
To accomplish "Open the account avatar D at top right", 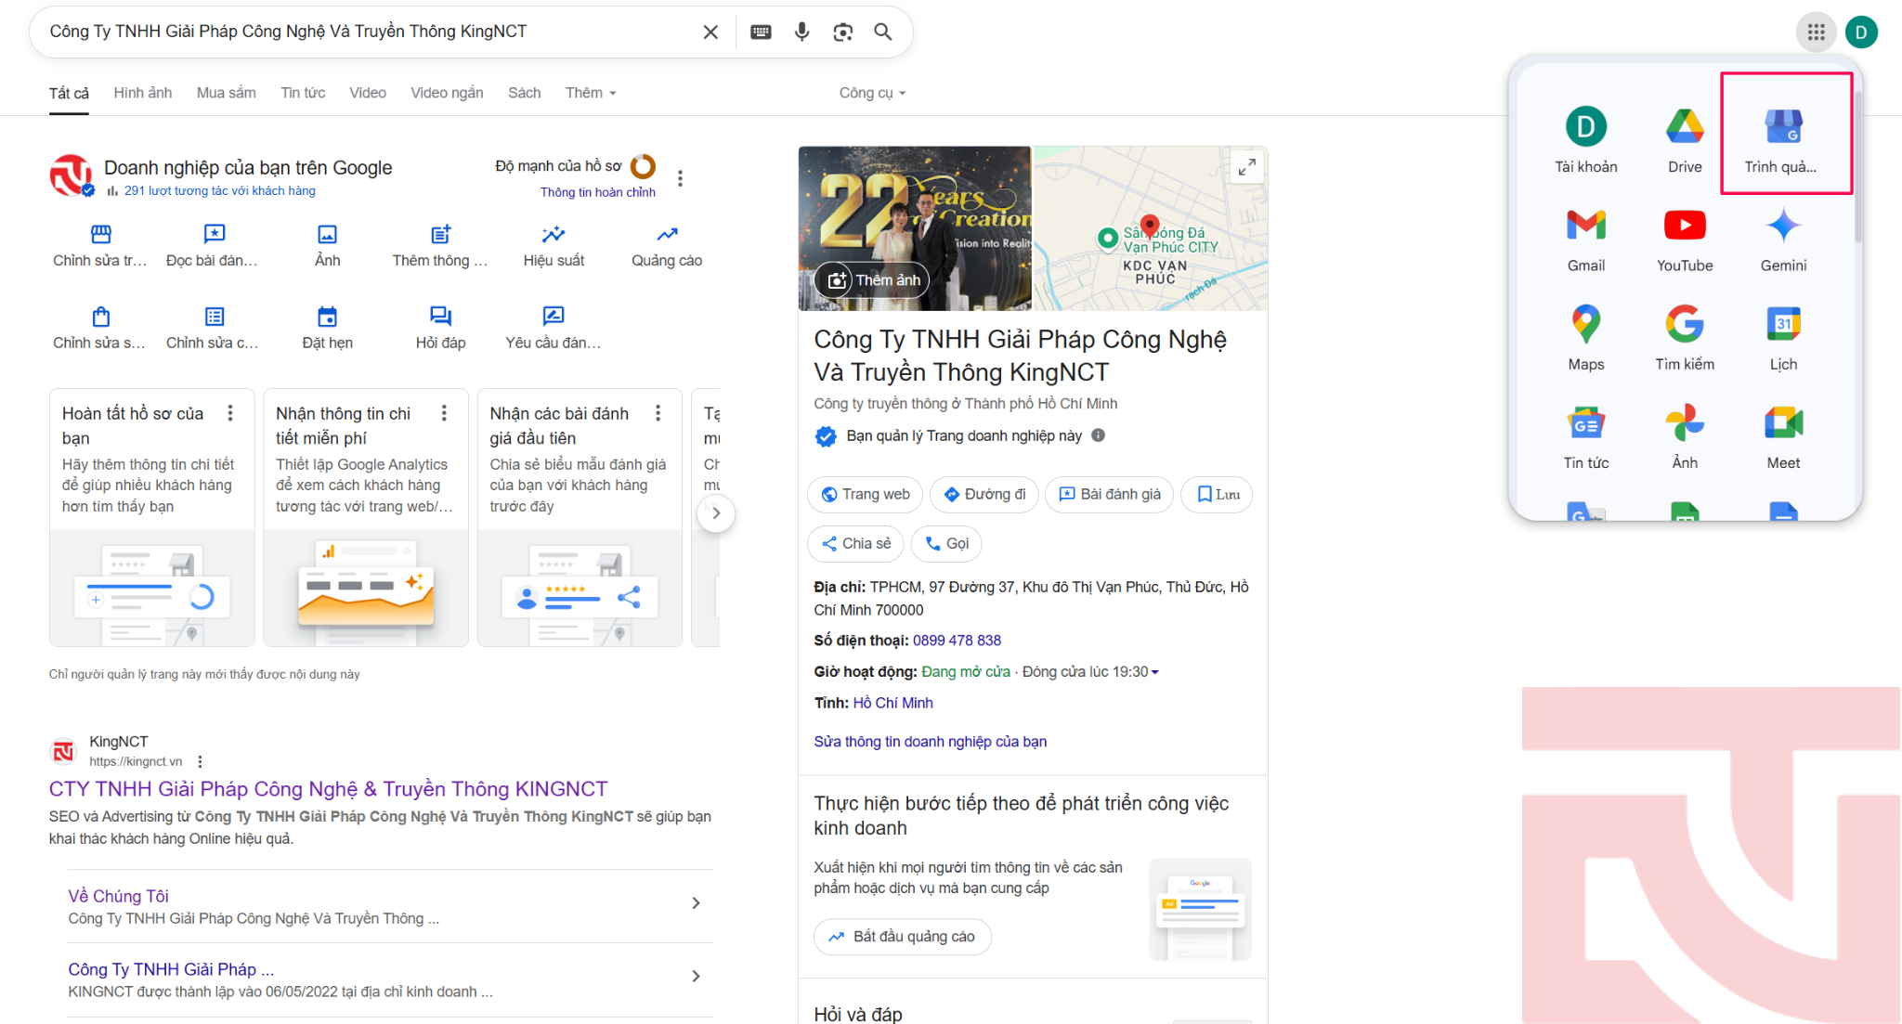I will click(1861, 32).
